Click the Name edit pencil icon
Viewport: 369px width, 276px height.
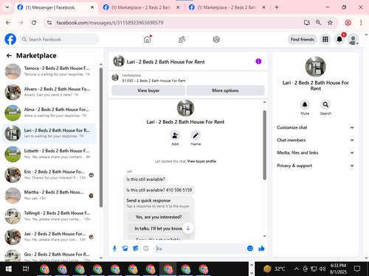196,135
